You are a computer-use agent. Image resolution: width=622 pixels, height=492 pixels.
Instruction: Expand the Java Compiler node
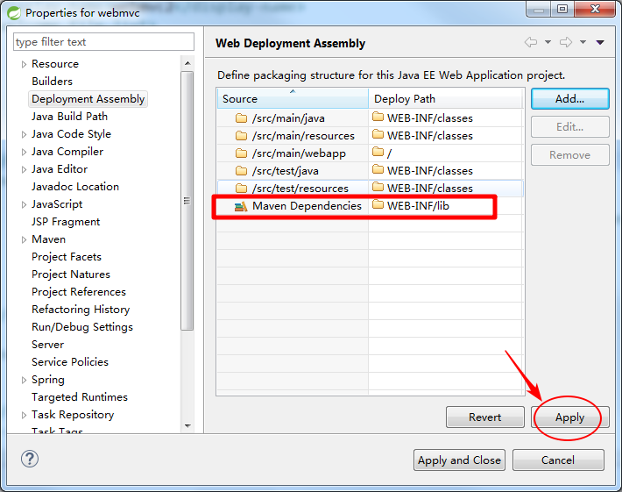(24, 152)
